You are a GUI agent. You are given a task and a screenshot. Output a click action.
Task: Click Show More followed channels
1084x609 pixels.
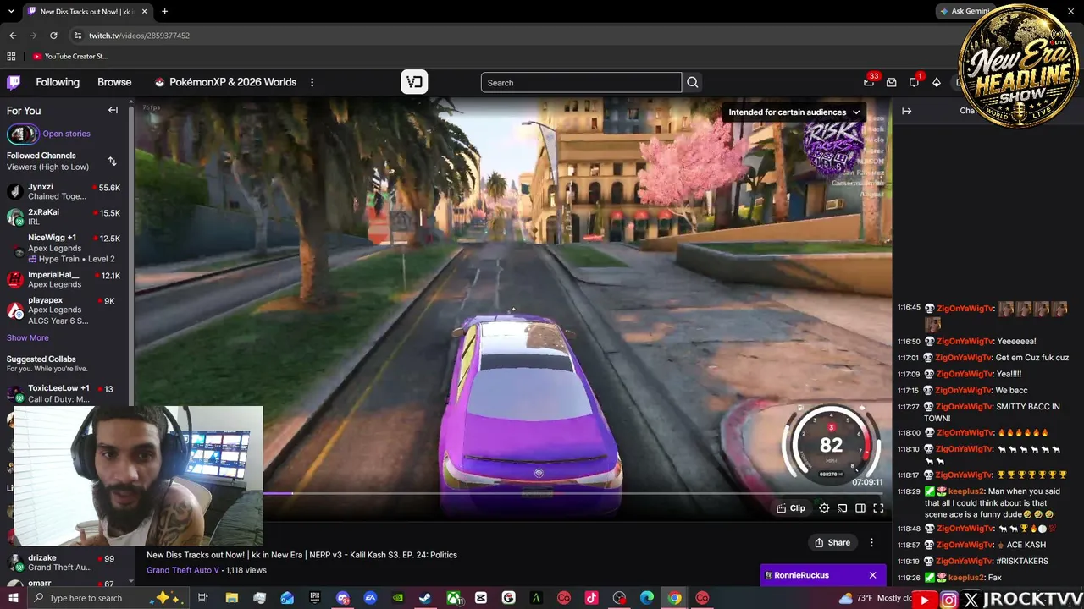click(28, 337)
